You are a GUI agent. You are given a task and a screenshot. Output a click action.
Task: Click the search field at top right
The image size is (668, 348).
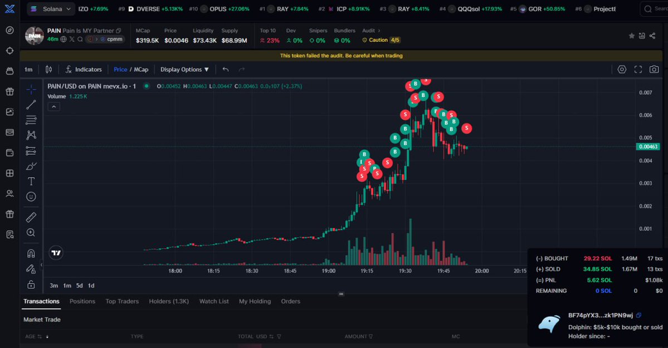655,8
